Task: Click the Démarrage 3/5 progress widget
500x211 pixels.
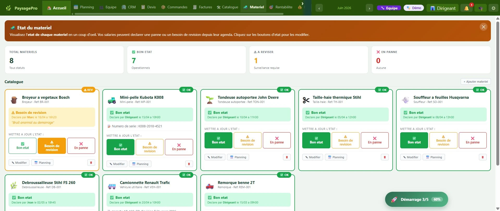Action: 416,200
